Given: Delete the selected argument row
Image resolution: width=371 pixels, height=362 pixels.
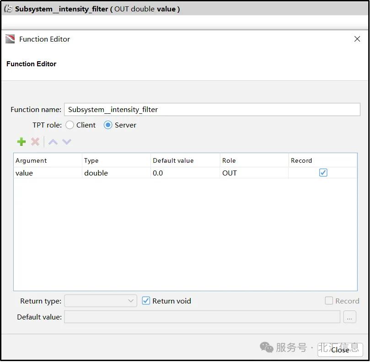Looking at the screenshot, I should point(35,142).
